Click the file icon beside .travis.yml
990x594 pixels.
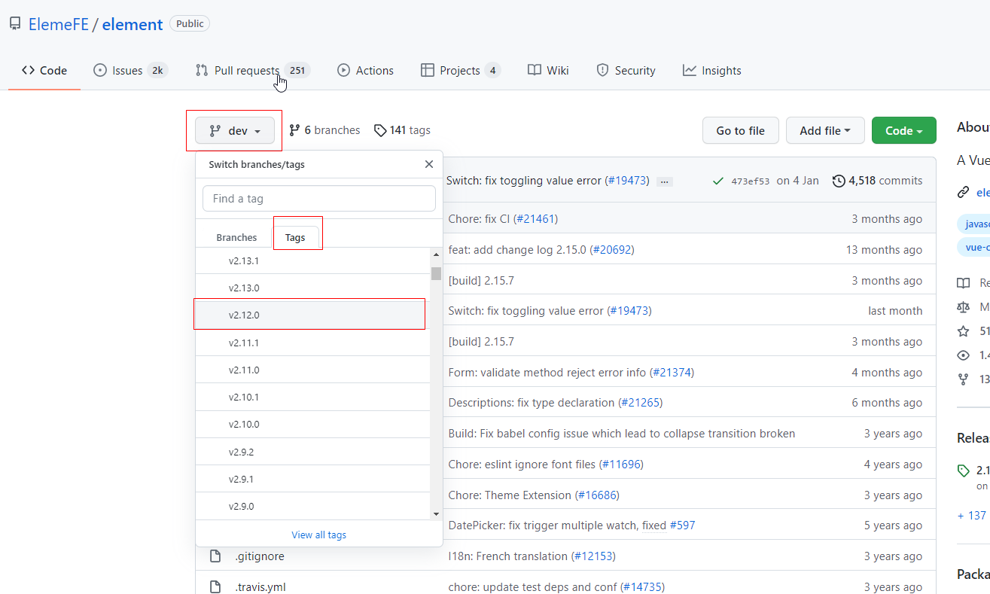click(215, 586)
